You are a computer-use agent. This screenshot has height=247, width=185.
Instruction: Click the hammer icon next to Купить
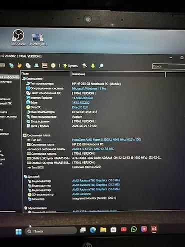84,66
